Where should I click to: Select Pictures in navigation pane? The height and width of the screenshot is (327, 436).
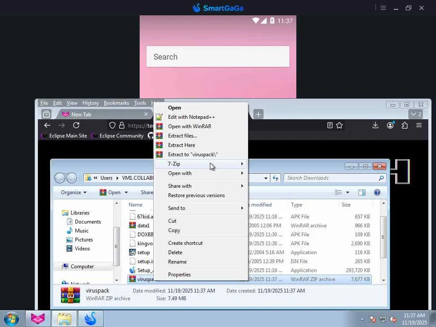coord(83,240)
